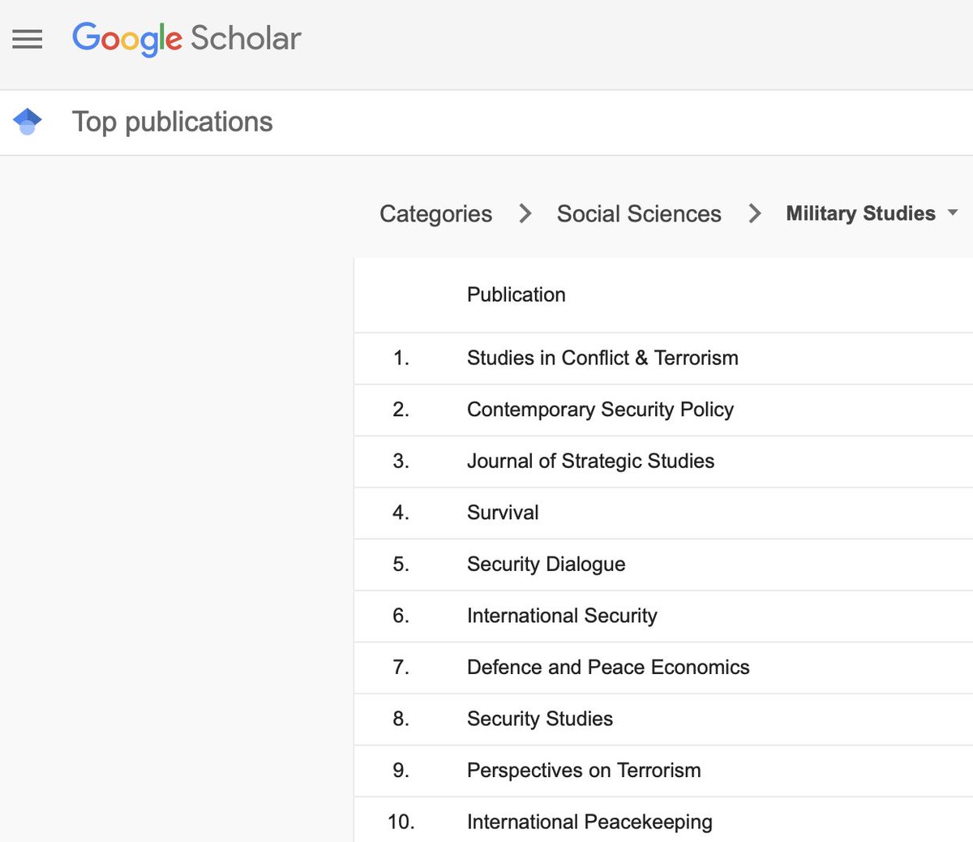The width and height of the screenshot is (973, 842).
Task: Select International Security publication
Action: click(x=561, y=616)
